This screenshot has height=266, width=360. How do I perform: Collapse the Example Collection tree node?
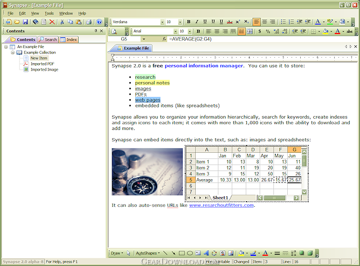coord(13,53)
